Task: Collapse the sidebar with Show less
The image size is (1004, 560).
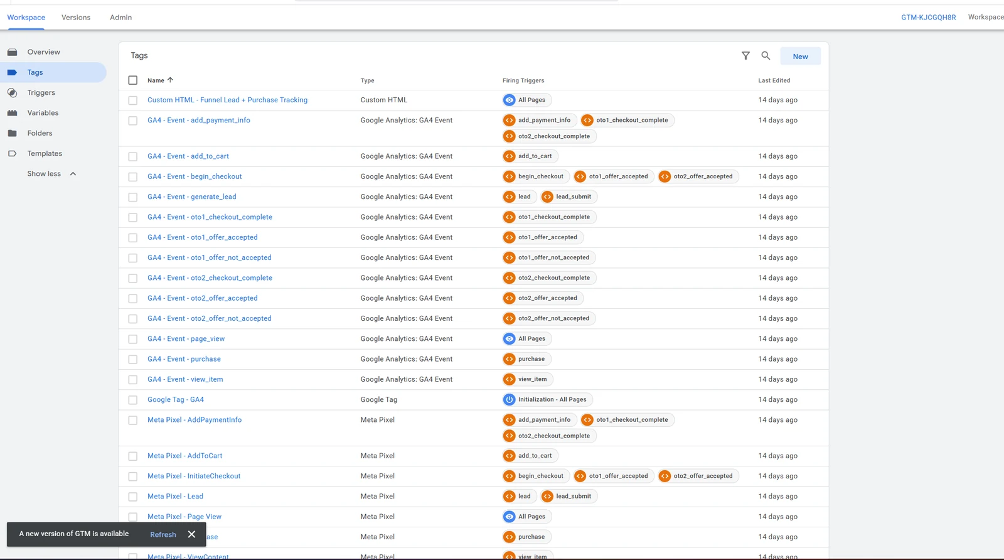Action: coord(51,174)
